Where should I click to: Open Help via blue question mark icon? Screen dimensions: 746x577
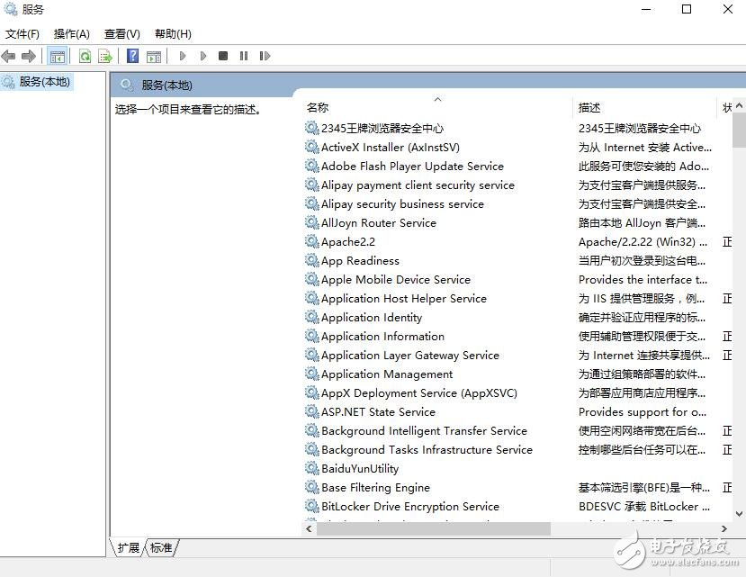coord(133,57)
